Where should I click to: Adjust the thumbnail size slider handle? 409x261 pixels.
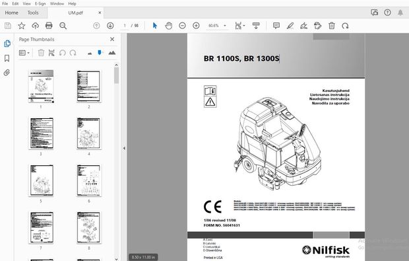100,52
